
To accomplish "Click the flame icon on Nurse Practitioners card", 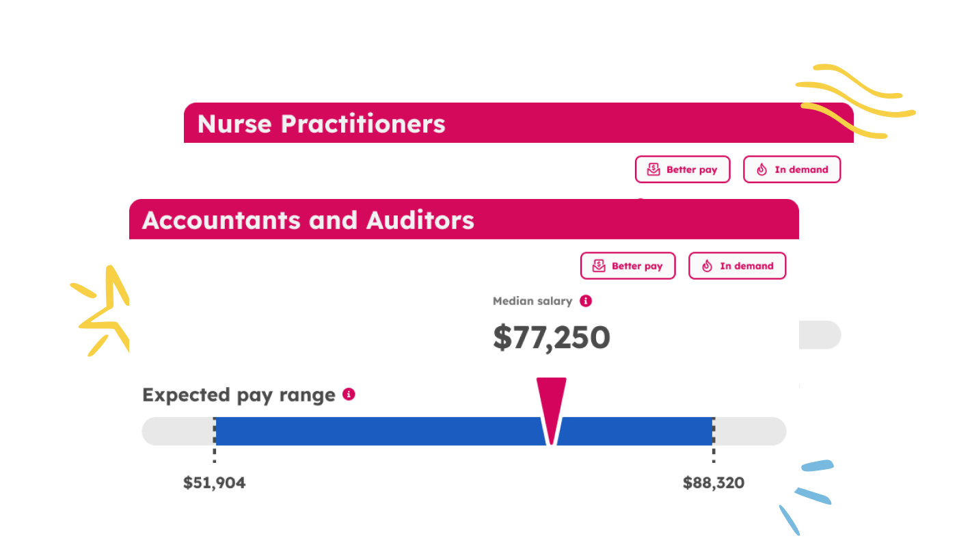I will tap(762, 170).
